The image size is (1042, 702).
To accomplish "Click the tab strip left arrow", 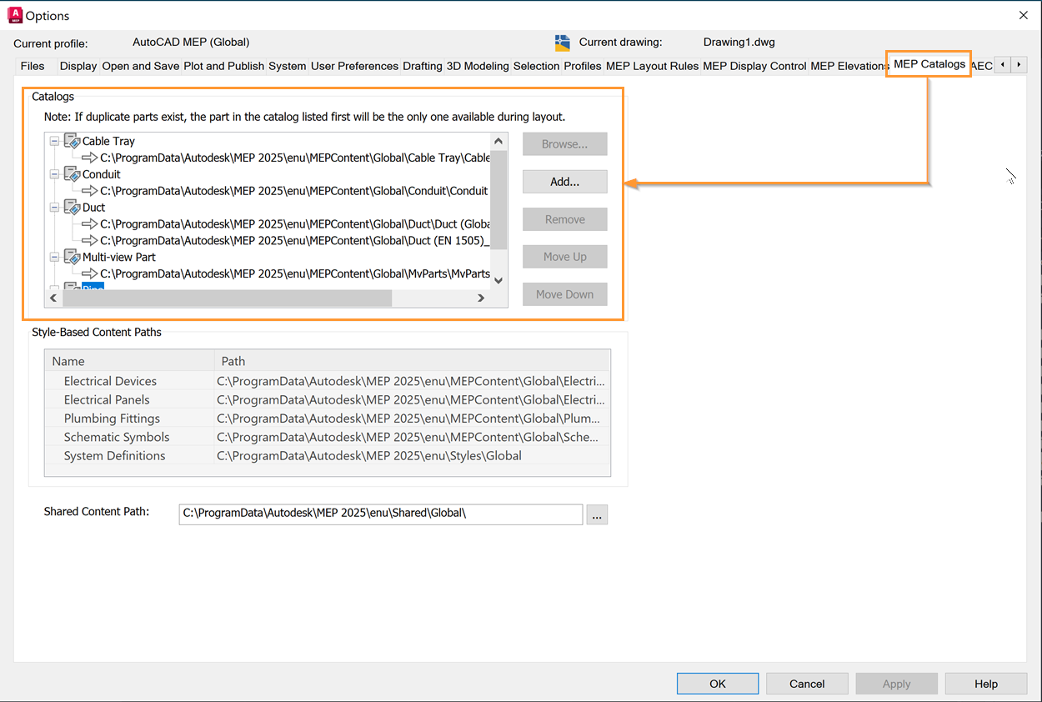I will [x=1002, y=64].
